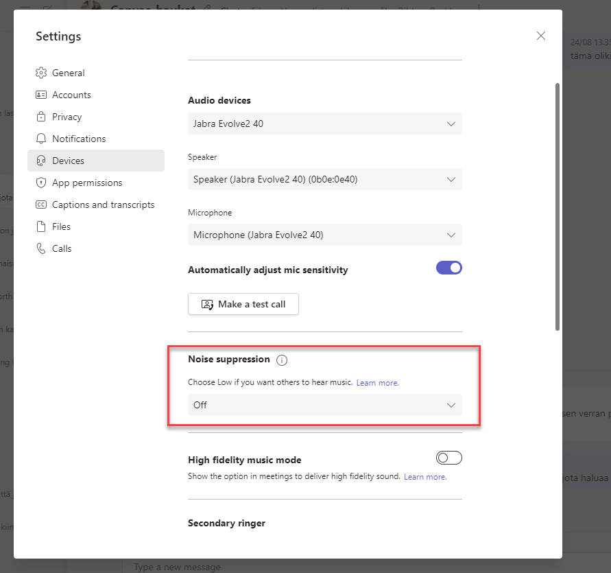611x573 pixels.
Task: Expand the Speaker selection dropdown
Action: pos(324,179)
